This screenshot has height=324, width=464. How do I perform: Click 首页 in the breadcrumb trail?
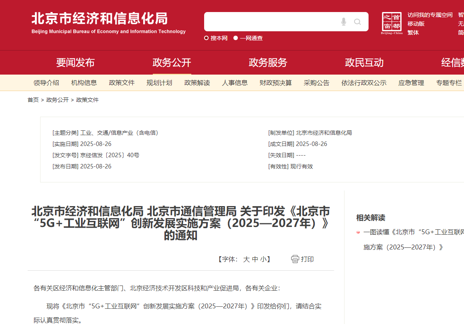click(33, 100)
